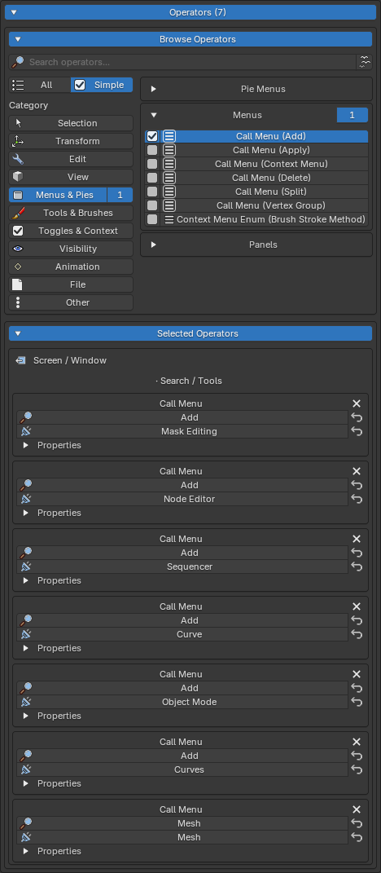Click the Object Mode keymap field
This screenshot has height=873, width=381.
coord(182,702)
